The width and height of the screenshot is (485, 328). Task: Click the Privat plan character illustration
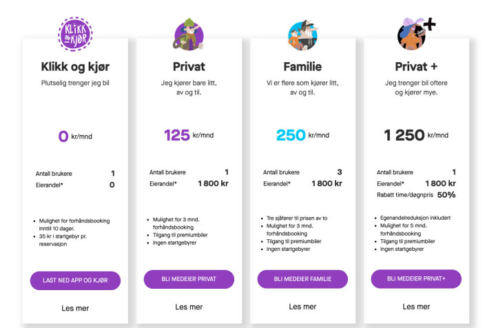click(x=189, y=34)
